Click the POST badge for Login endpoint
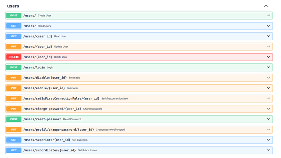Screen dimensions: 281x158 14,67
